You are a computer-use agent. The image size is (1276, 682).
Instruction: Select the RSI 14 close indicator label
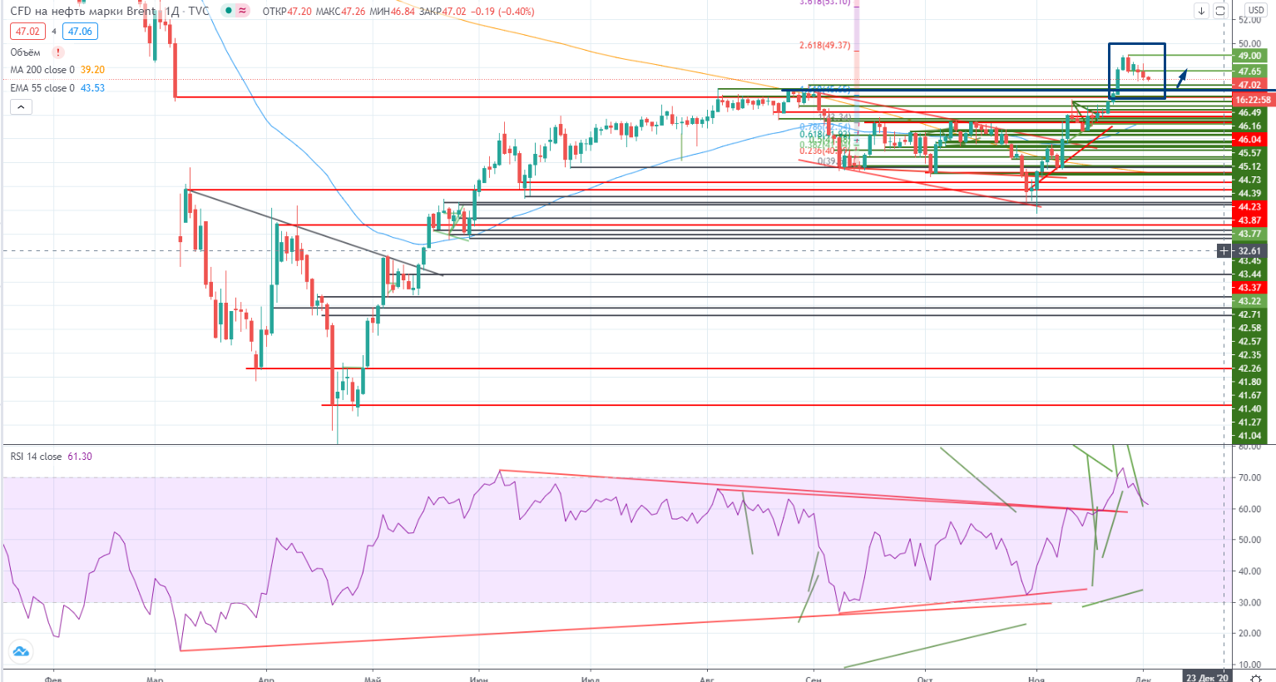pyautogui.click(x=36, y=457)
